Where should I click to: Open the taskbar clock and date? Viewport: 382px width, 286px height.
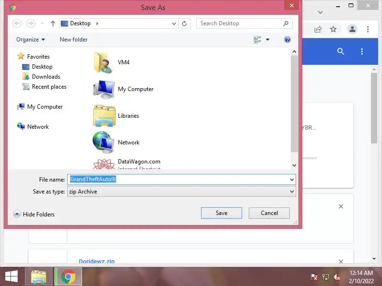(x=361, y=277)
